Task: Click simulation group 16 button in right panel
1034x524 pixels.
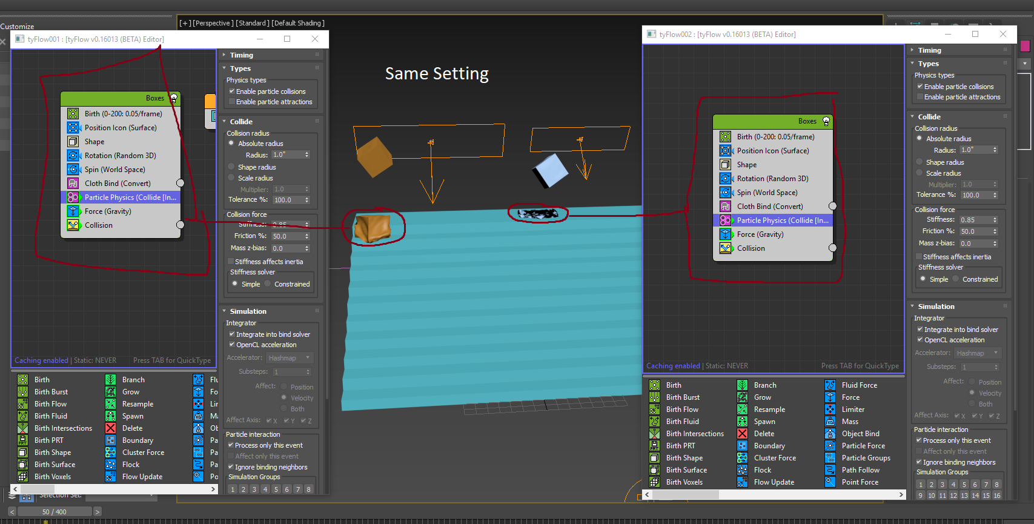Action: pos(997,496)
